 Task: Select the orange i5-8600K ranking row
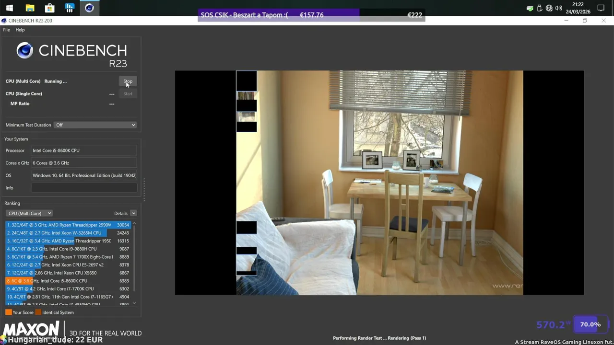(68, 281)
